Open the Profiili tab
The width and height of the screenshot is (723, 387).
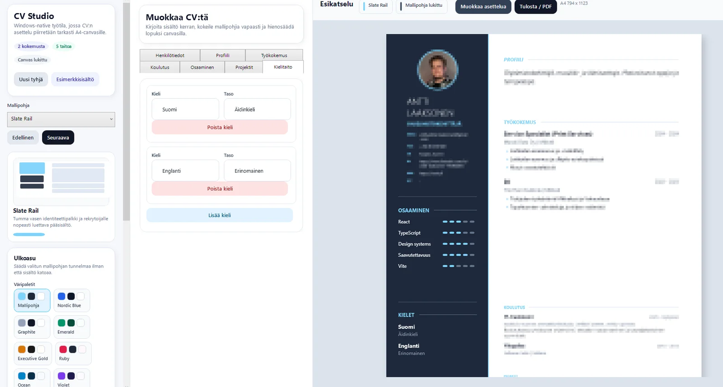point(223,55)
